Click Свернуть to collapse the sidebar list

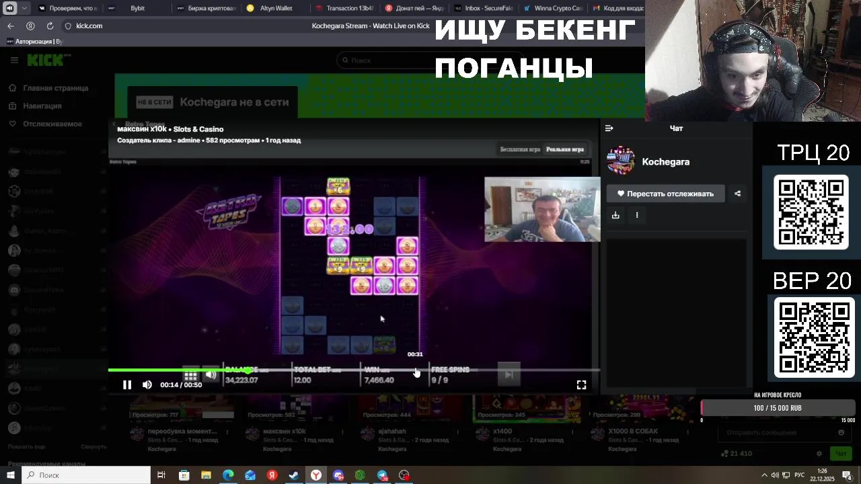[x=93, y=446]
